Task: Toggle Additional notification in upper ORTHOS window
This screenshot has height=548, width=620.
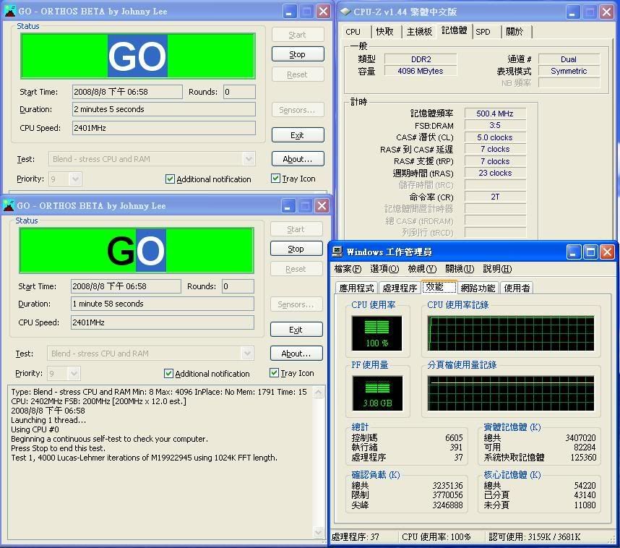Action: click(170, 179)
